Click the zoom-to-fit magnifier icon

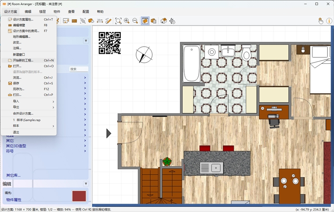(118, 21)
